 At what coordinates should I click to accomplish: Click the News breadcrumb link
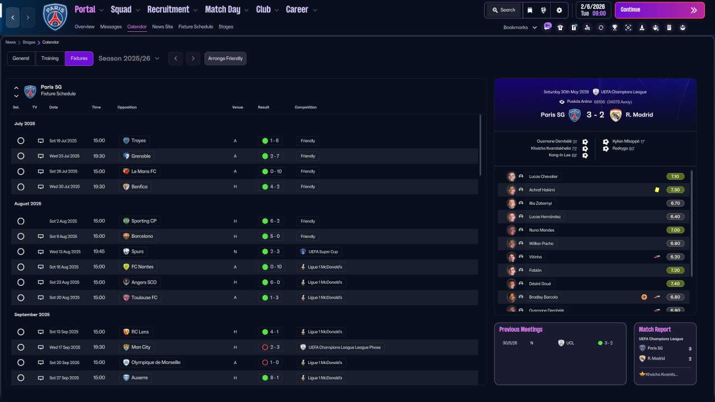pyautogui.click(x=11, y=42)
